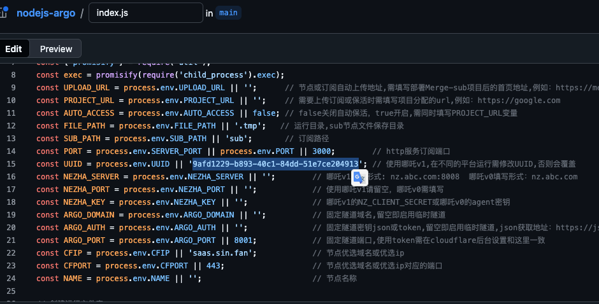Click the UPLOAD_URL variable name on line 9
Viewport: 599px width, 304px height.
click(x=87, y=88)
